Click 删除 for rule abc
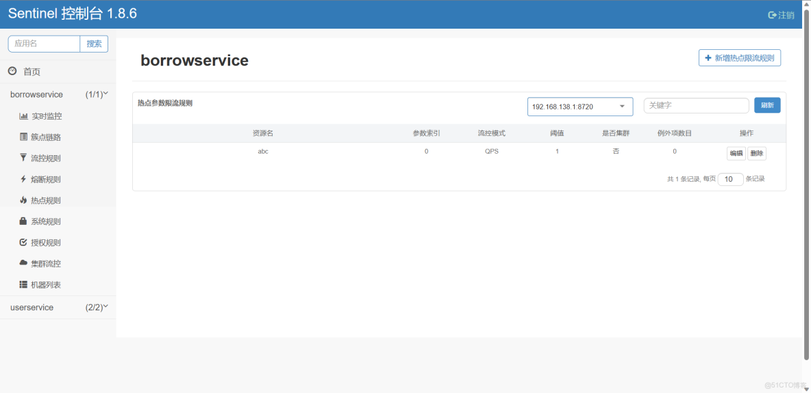The image size is (811, 393). pyautogui.click(x=757, y=153)
